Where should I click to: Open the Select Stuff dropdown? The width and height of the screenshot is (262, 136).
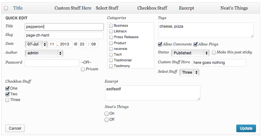click(189, 72)
